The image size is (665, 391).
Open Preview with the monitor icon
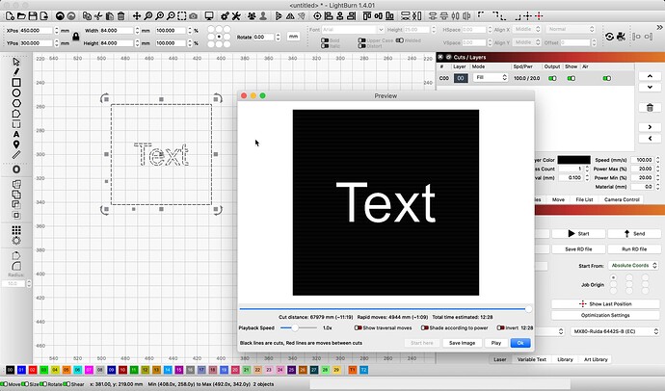[x=209, y=16]
